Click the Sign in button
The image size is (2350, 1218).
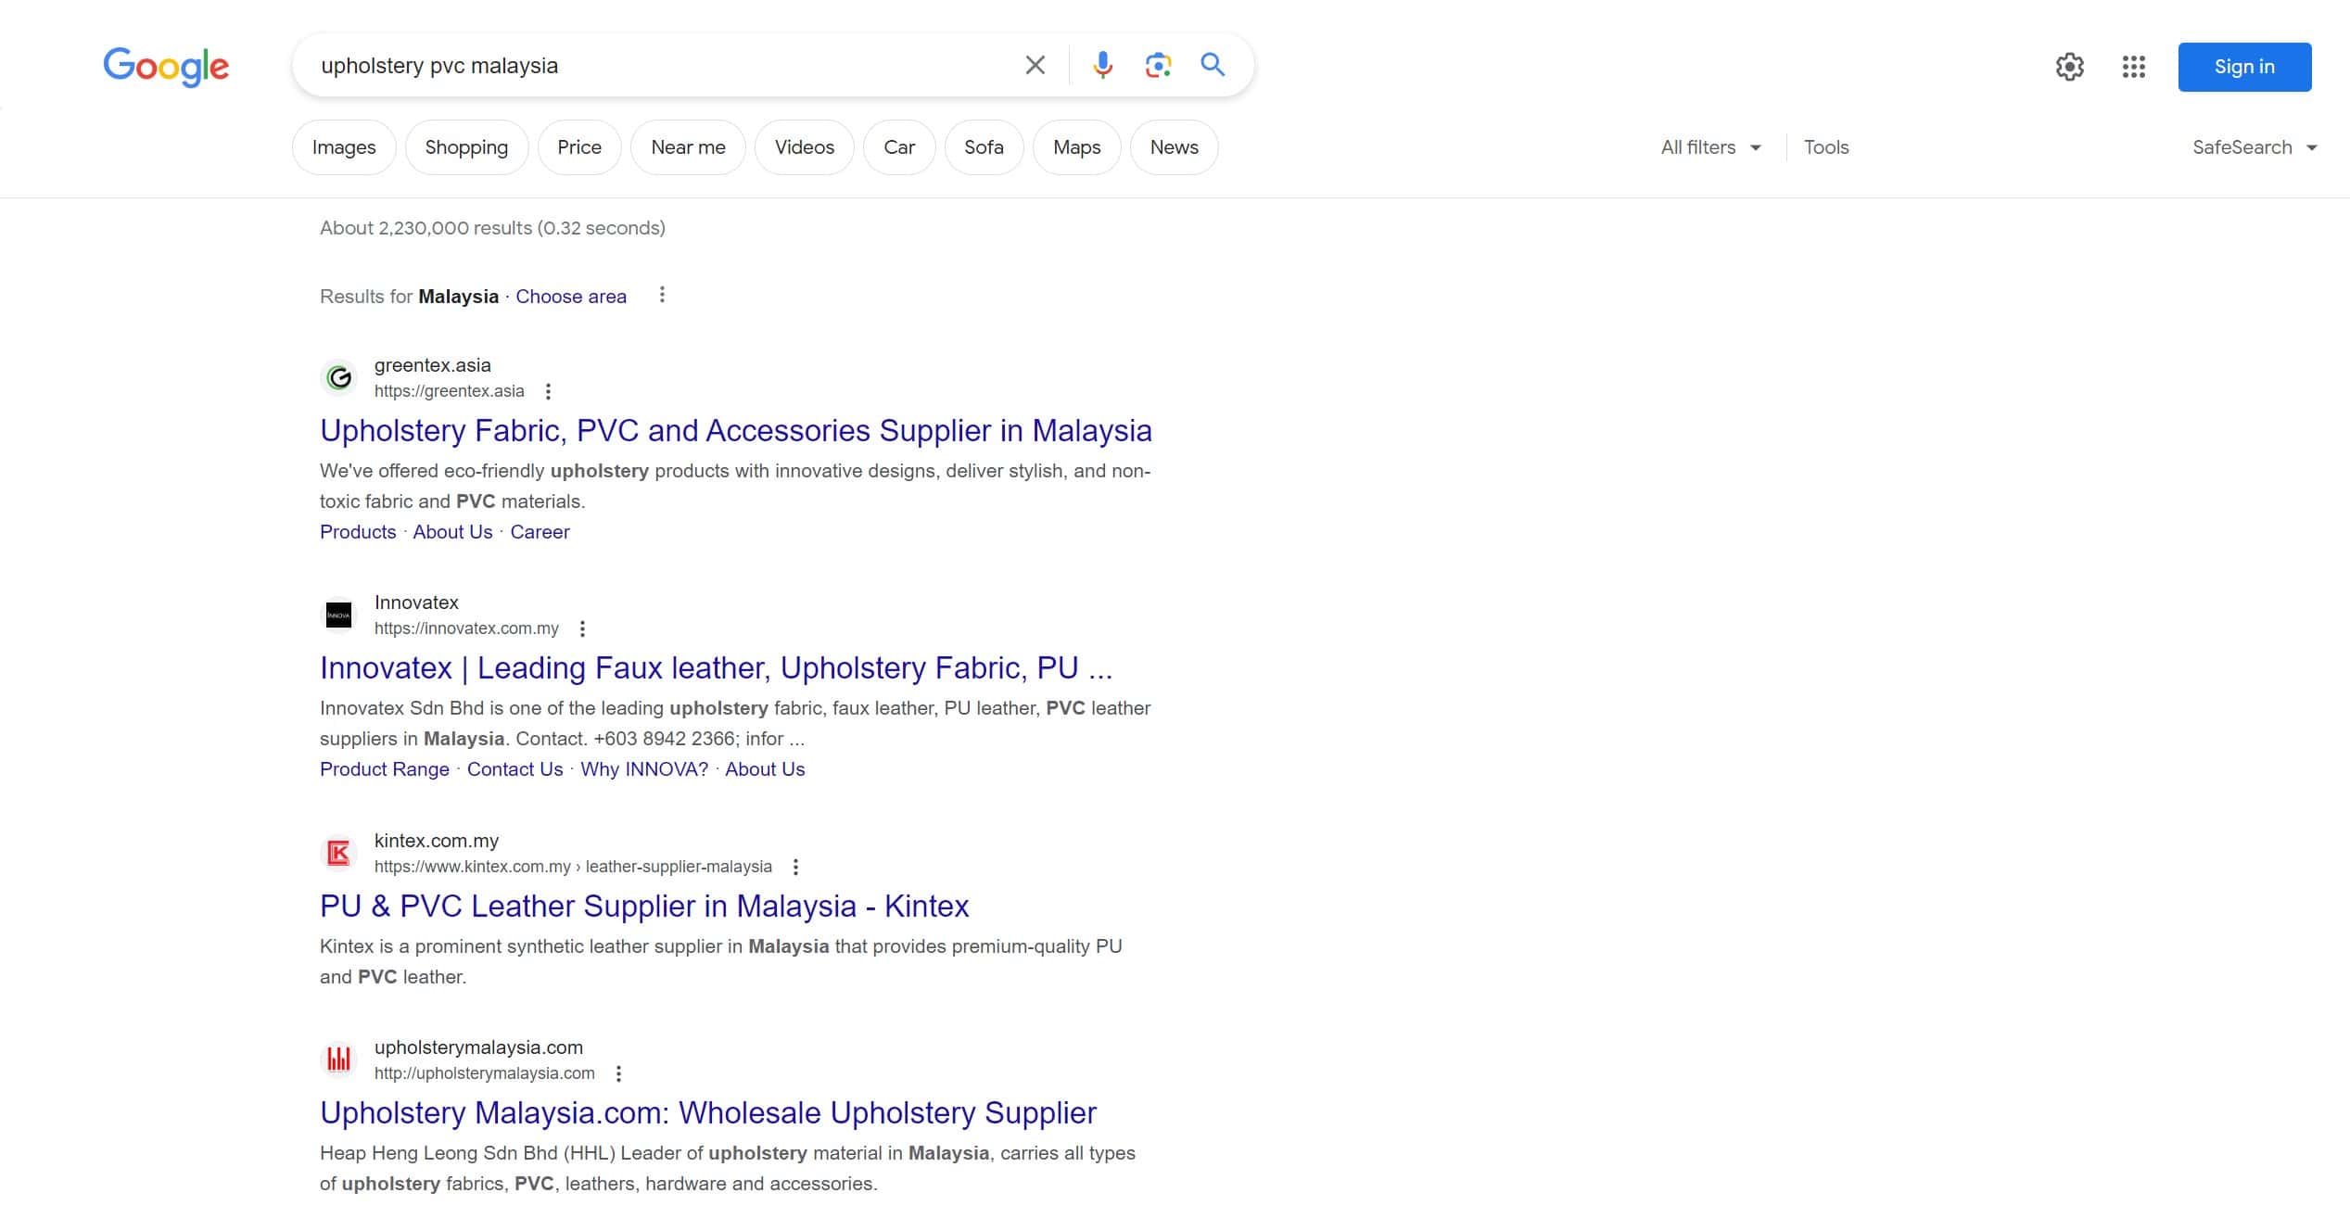(2244, 67)
